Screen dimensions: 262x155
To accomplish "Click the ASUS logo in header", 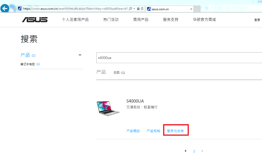I will [x=35, y=20].
